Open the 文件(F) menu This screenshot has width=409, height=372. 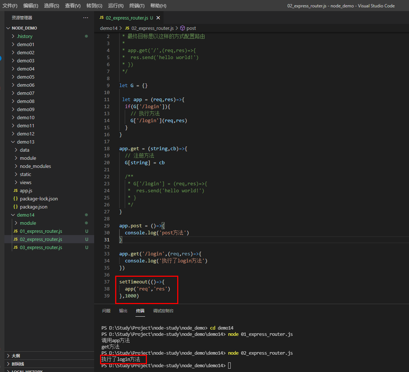click(10, 6)
